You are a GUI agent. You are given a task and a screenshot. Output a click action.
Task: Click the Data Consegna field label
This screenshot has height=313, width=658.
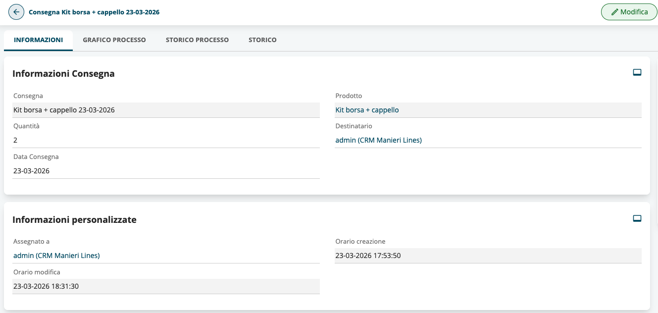(36, 157)
